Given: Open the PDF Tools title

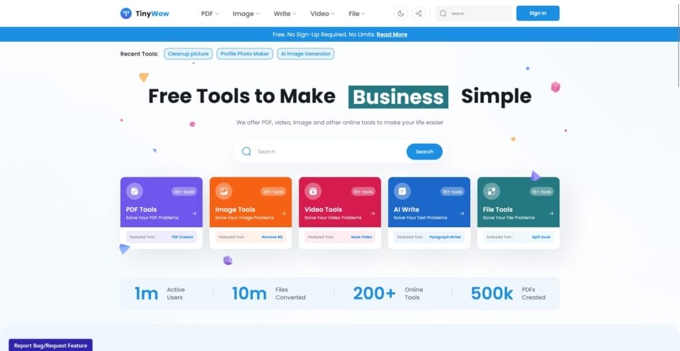Looking at the screenshot, I should [x=141, y=209].
